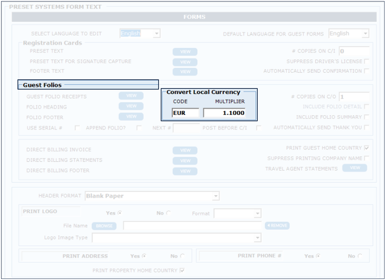Click the currency CODE field showing EUR
386x280 pixels.
pos(186,113)
